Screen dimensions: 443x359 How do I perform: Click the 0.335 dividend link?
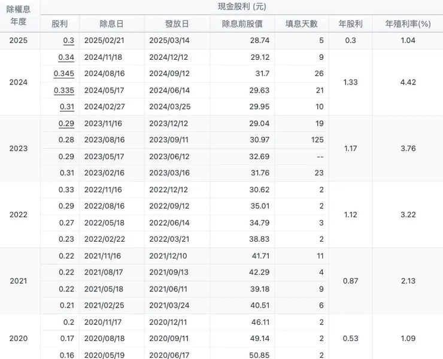point(63,90)
